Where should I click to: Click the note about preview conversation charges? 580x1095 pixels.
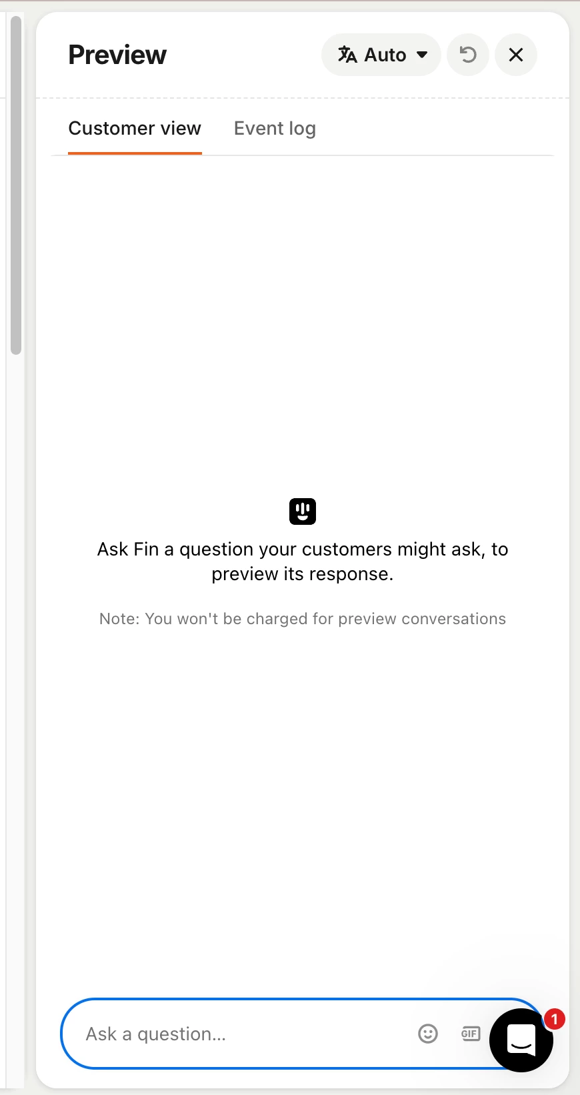point(303,619)
